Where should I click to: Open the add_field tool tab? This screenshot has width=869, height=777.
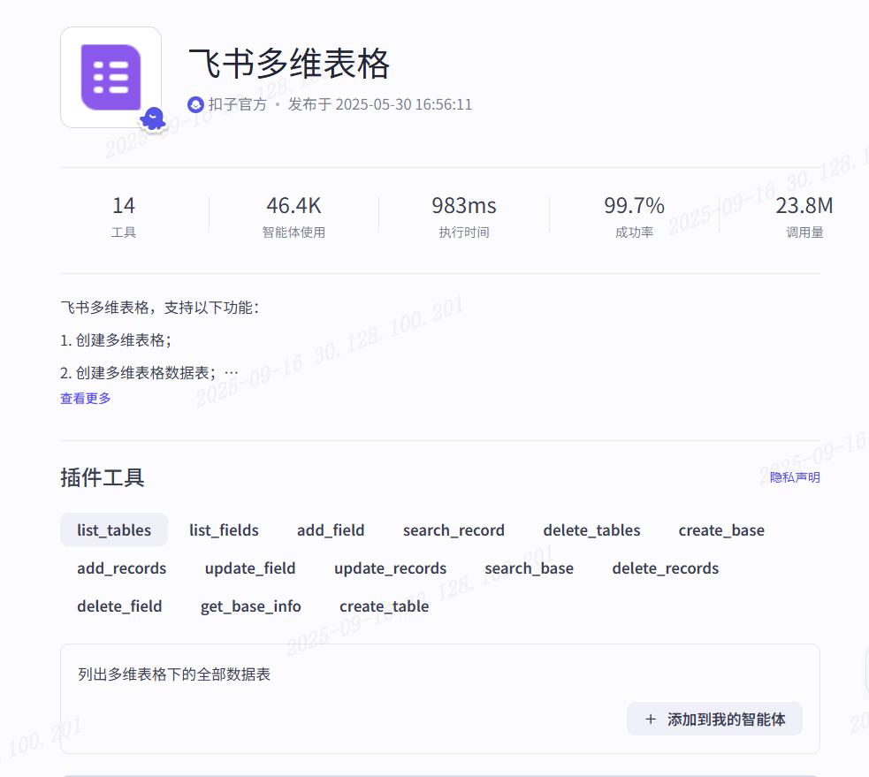[x=331, y=529]
